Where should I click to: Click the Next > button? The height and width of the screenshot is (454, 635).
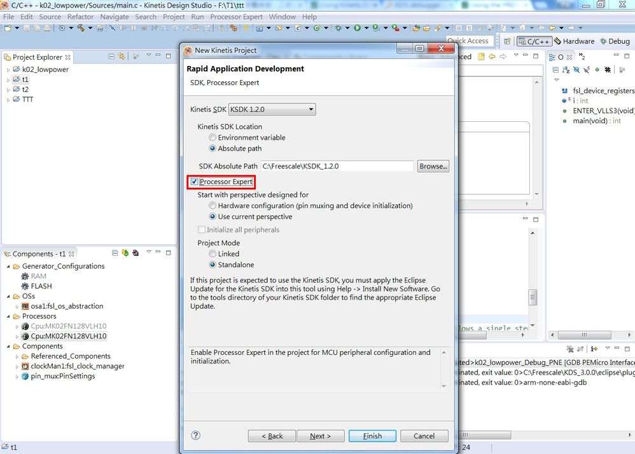[320, 436]
